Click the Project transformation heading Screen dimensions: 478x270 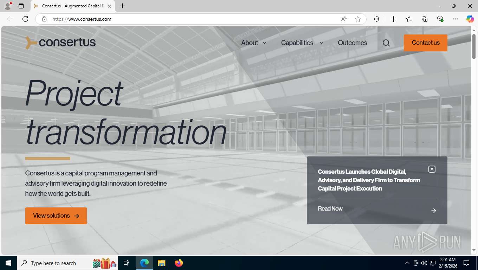126,112
